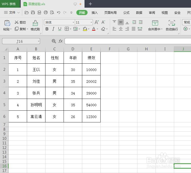Open the 文件 menu
Screen dimensions: 191x173
pos(12,13)
